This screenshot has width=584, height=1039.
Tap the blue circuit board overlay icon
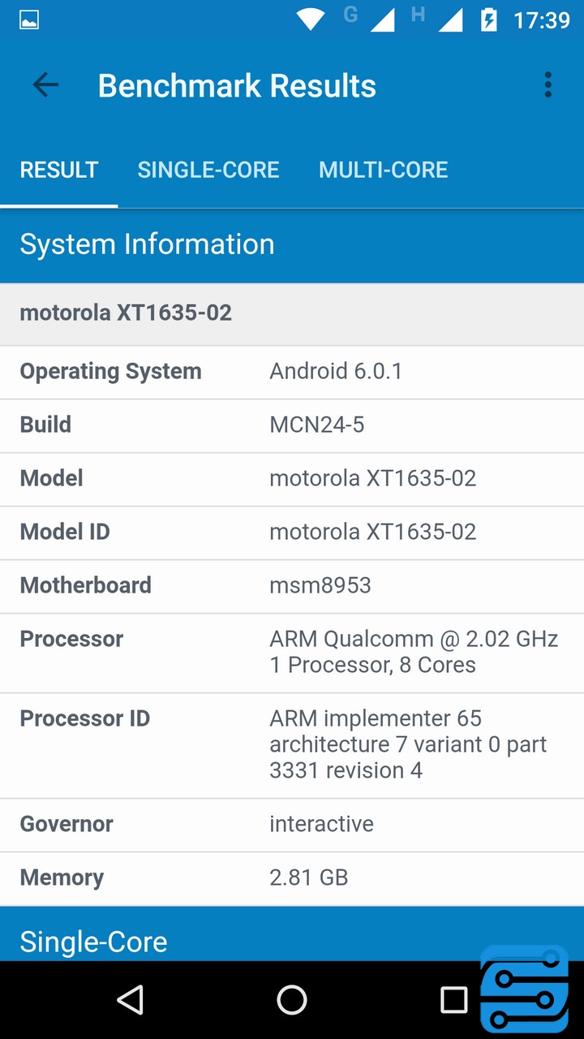(525, 989)
